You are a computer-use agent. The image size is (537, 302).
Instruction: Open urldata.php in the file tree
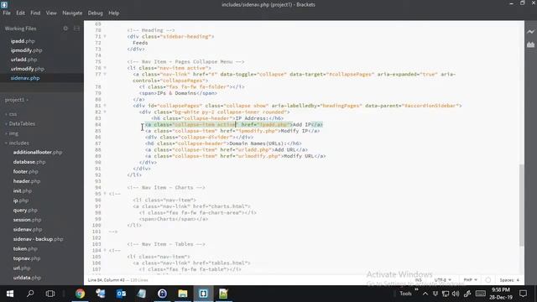tap(27, 278)
